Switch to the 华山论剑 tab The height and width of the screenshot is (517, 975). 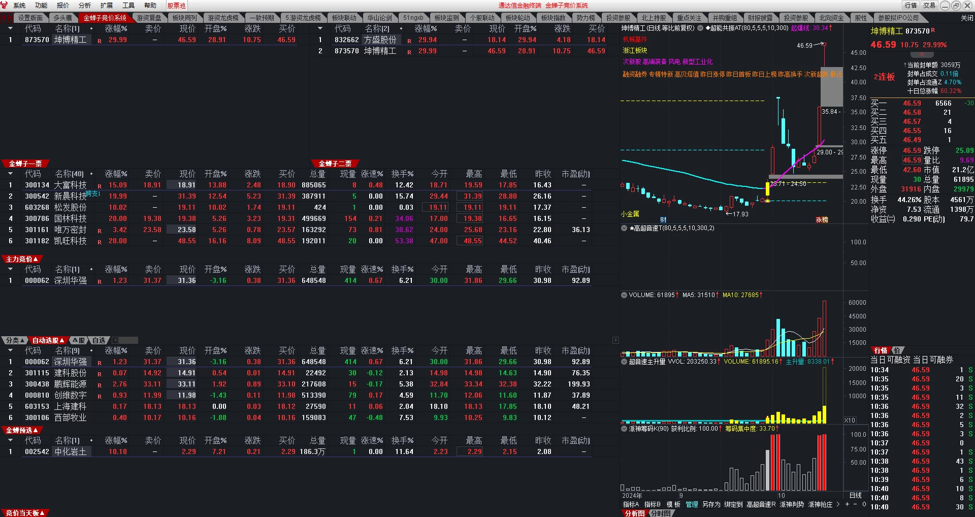tap(379, 18)
